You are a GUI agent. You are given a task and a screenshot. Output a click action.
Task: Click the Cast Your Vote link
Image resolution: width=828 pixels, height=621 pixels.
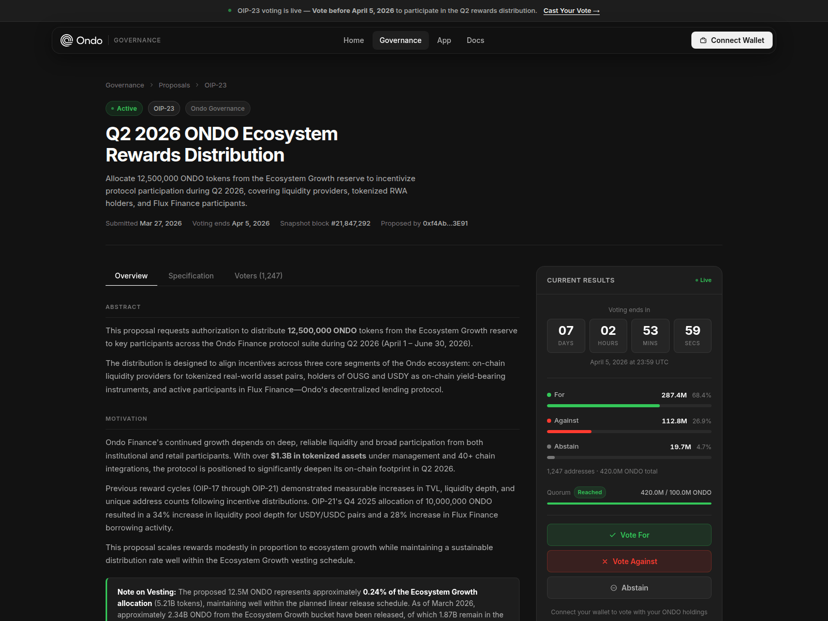[571, 10]
